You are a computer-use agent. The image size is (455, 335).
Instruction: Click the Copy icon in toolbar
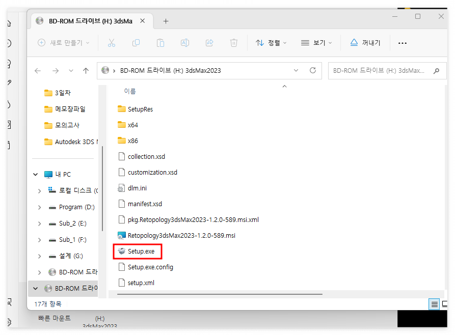click(x=136, y=43)
